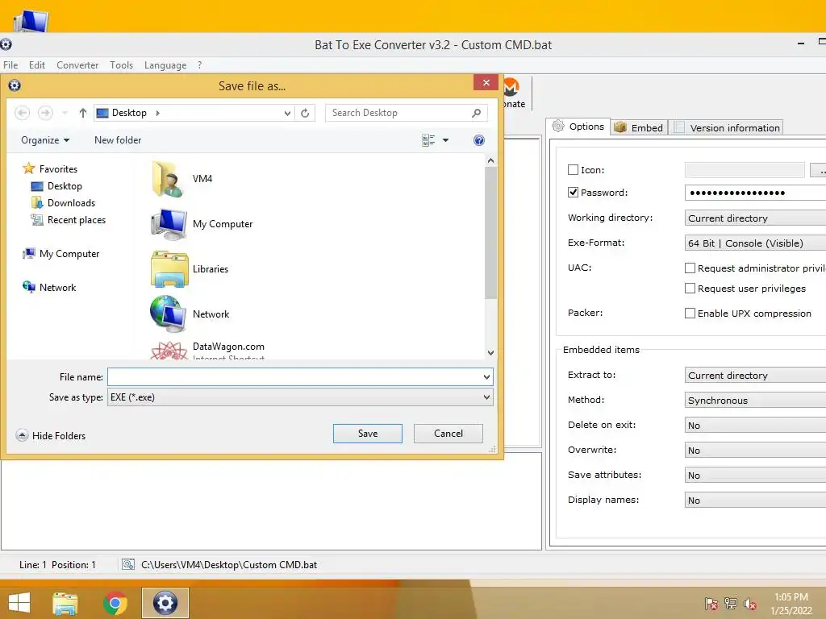This screenshot has height=619, width=826.
Task: Click Hide Folders toggle
Action: pos(51,436)
